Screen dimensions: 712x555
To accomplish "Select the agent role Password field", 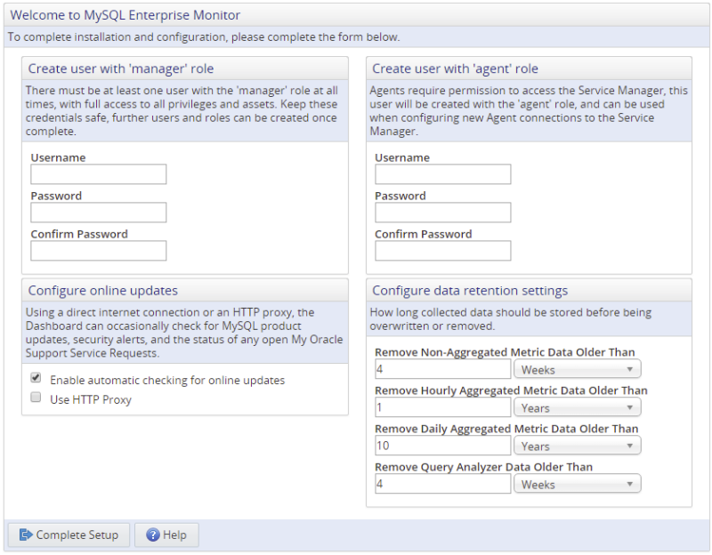I will click(x=442, y=213).
